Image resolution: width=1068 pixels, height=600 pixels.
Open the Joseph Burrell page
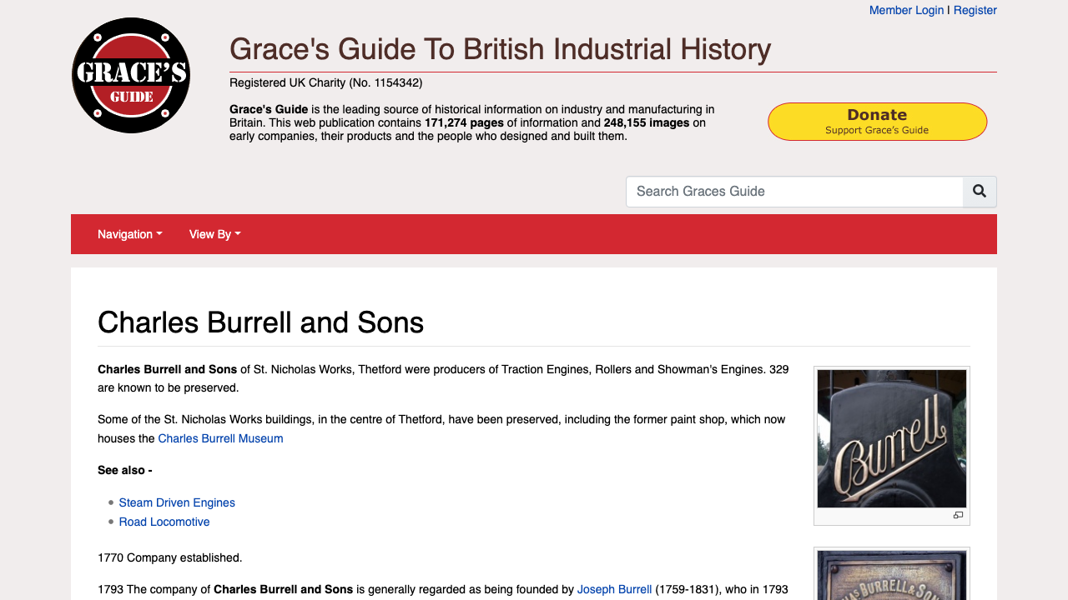pos(614,589)
